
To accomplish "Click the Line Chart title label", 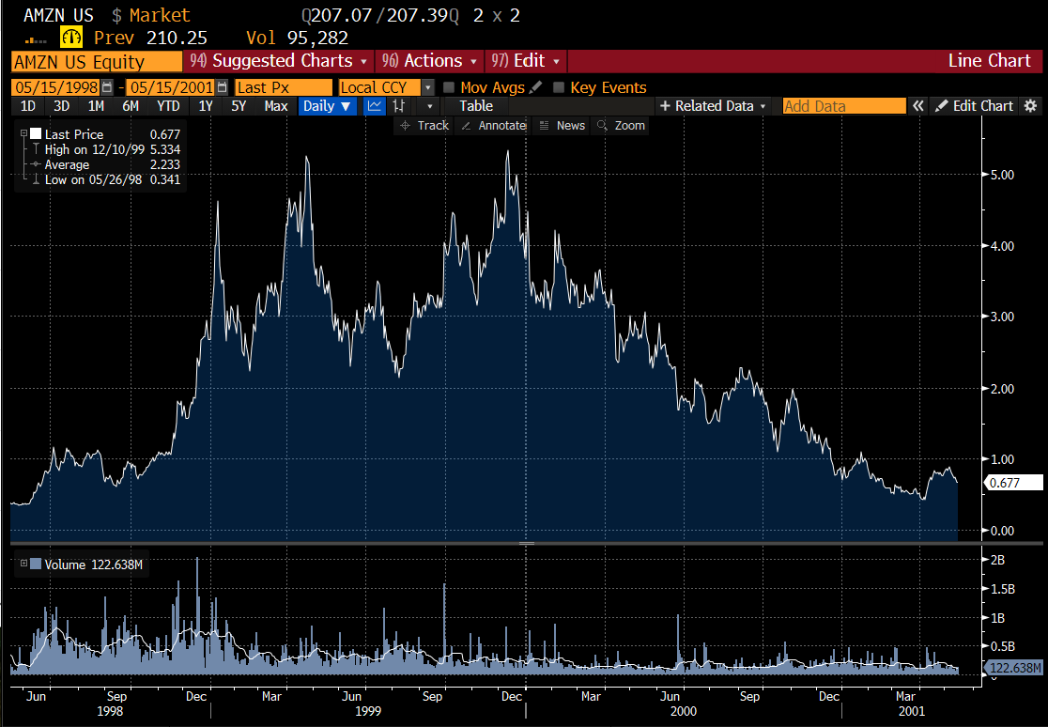I will 989,61.
